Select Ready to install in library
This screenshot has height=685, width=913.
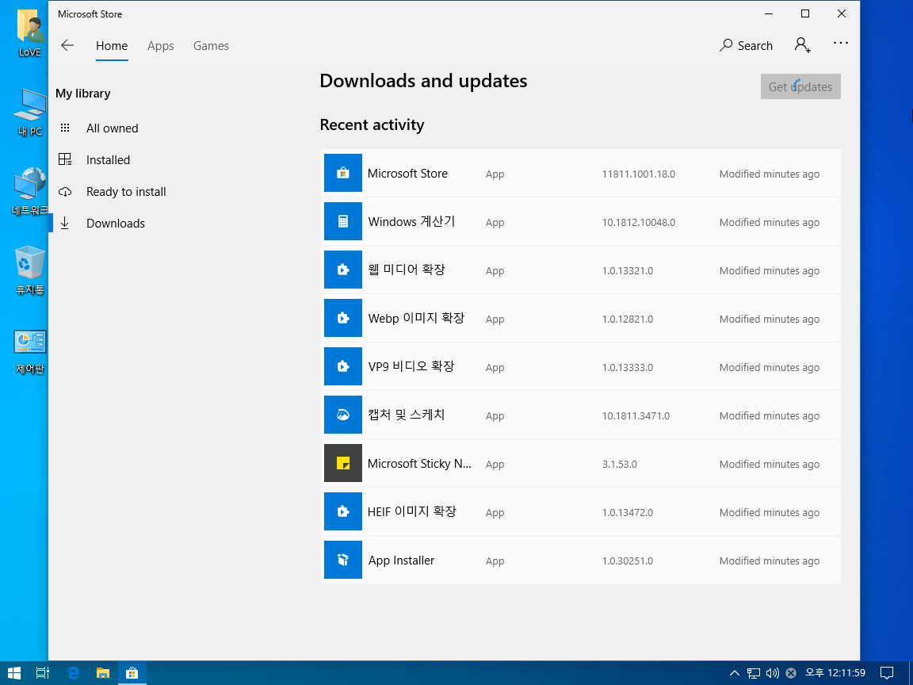click(x=126, y=192)
